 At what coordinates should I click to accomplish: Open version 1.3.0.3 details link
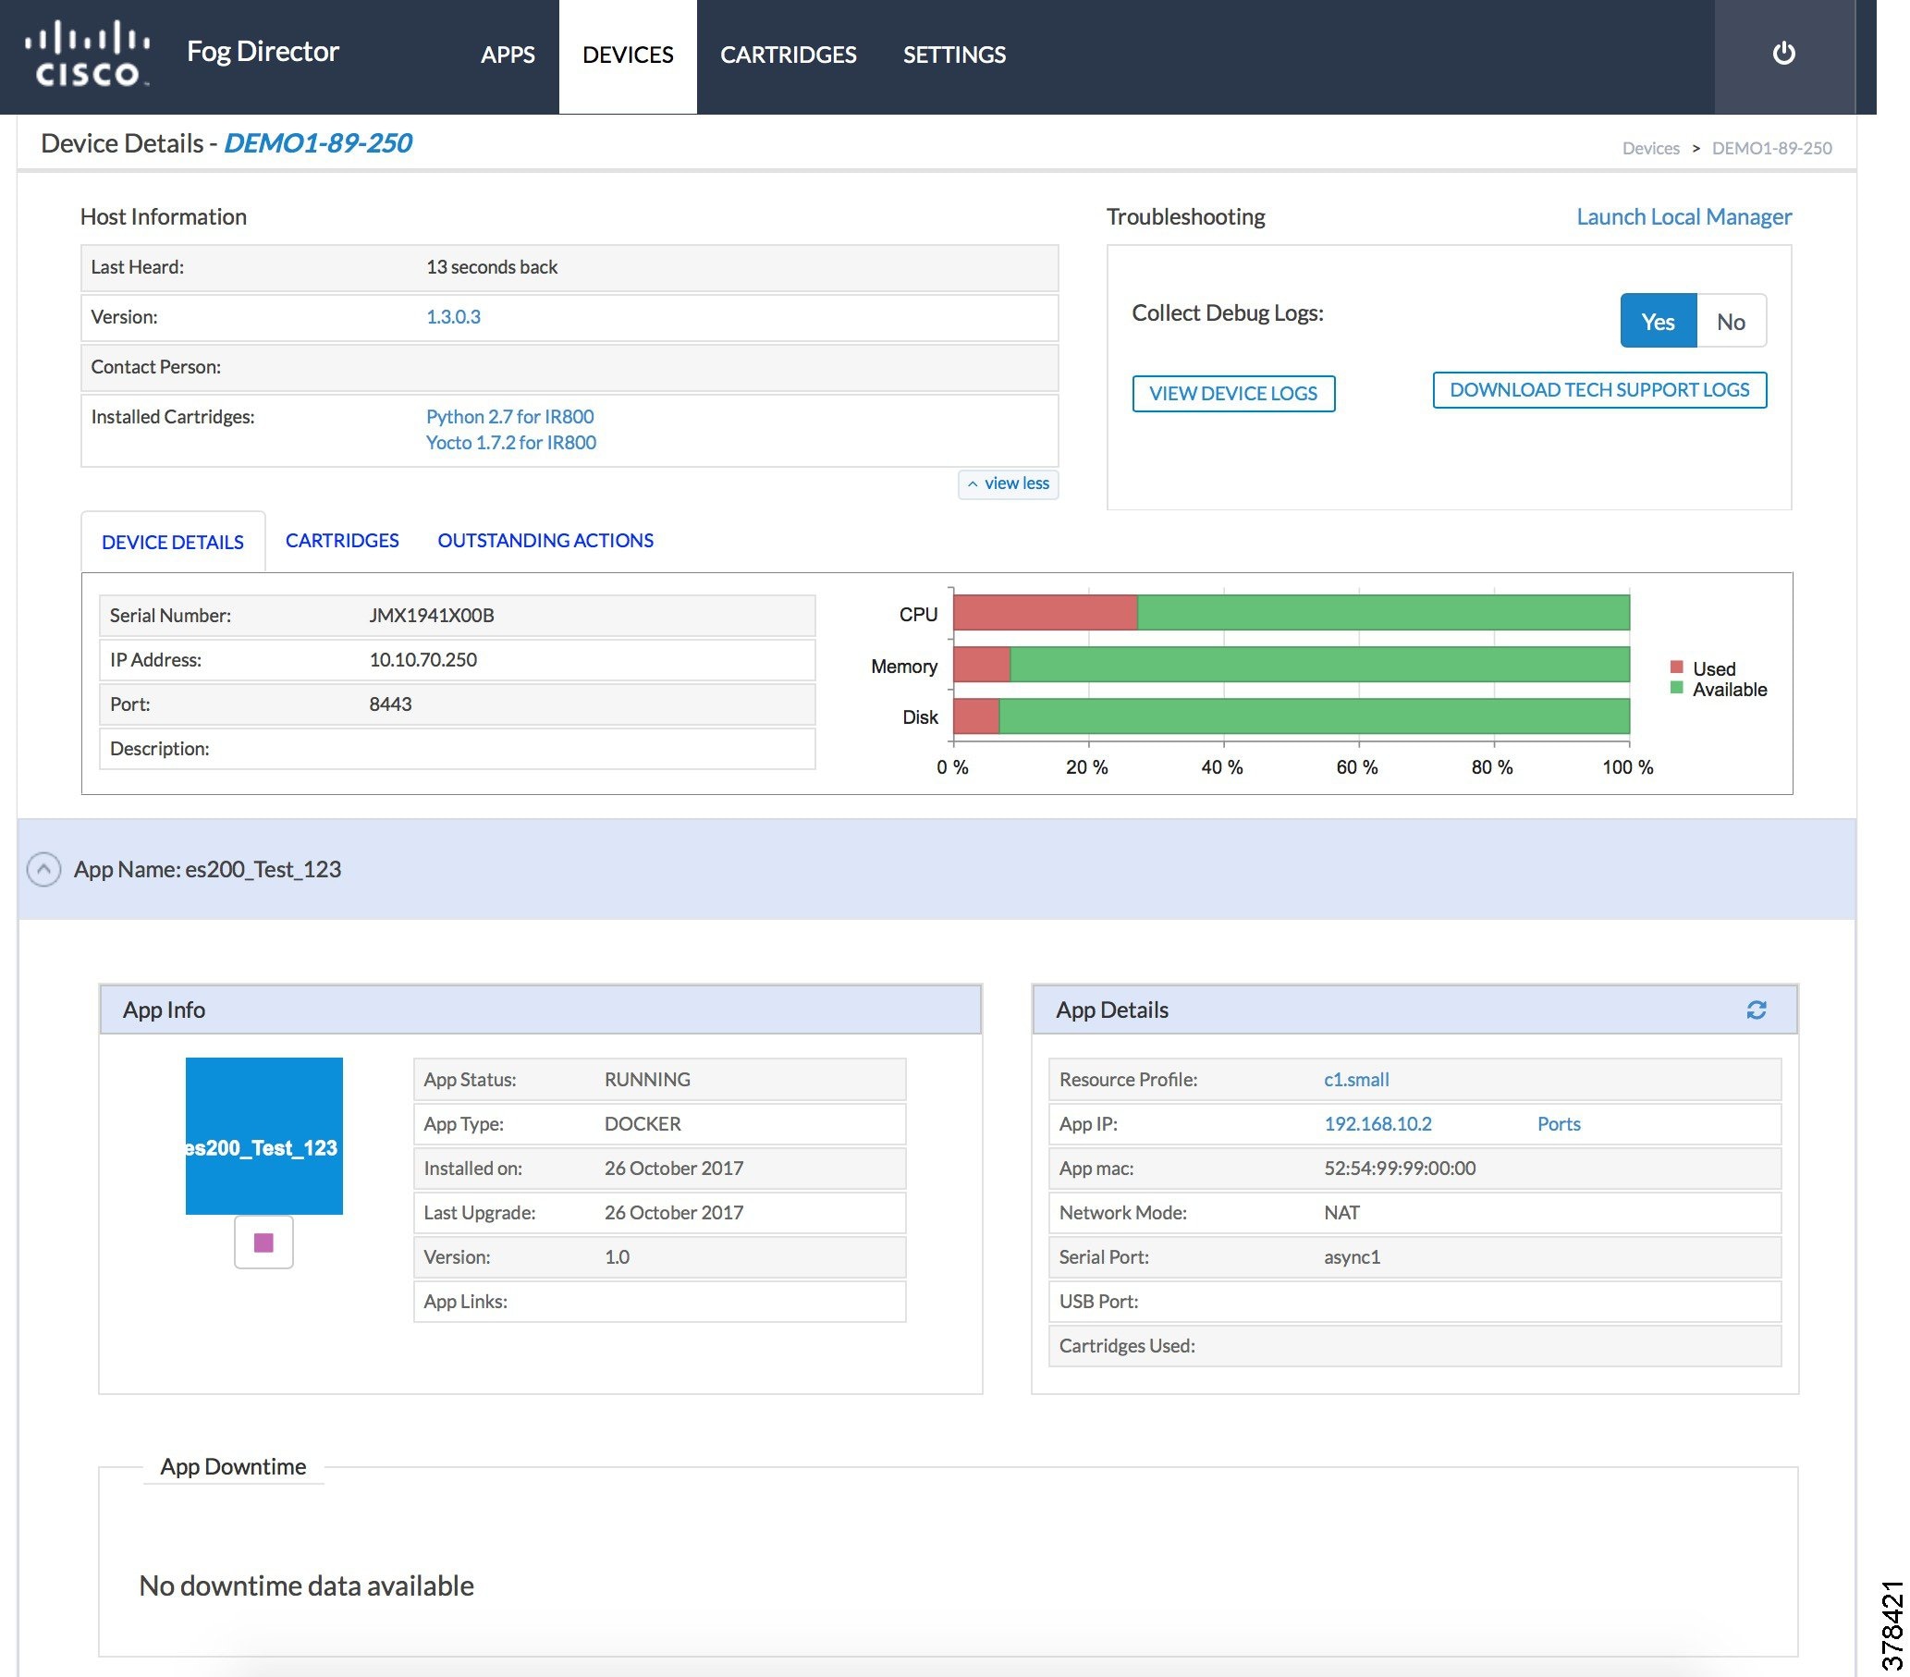point(453,317)
